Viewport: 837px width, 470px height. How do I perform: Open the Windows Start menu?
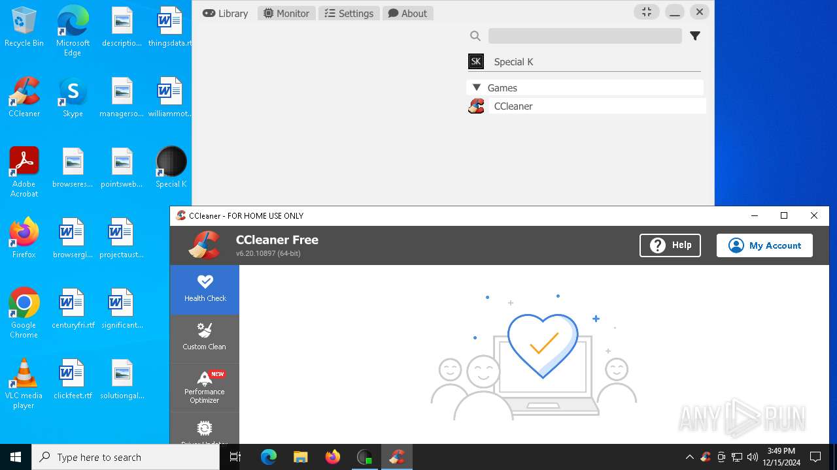point(16,457)
